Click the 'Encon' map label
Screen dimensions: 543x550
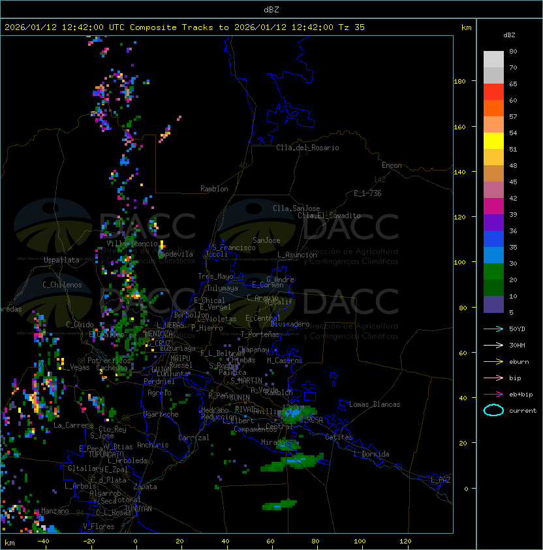pos(392,165)
